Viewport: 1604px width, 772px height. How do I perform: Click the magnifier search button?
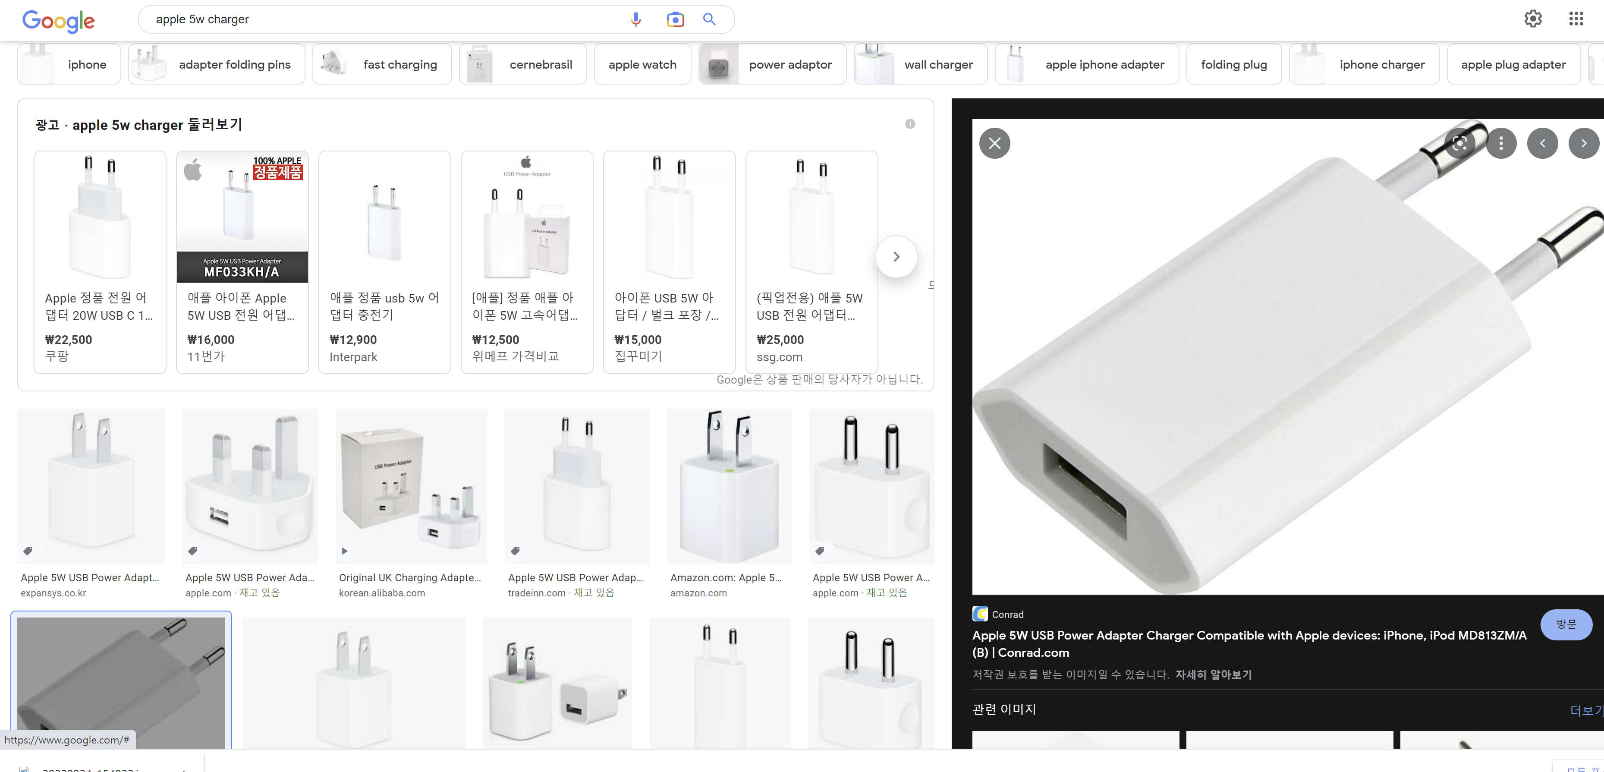pyautogui.click(x=709, y=19)
